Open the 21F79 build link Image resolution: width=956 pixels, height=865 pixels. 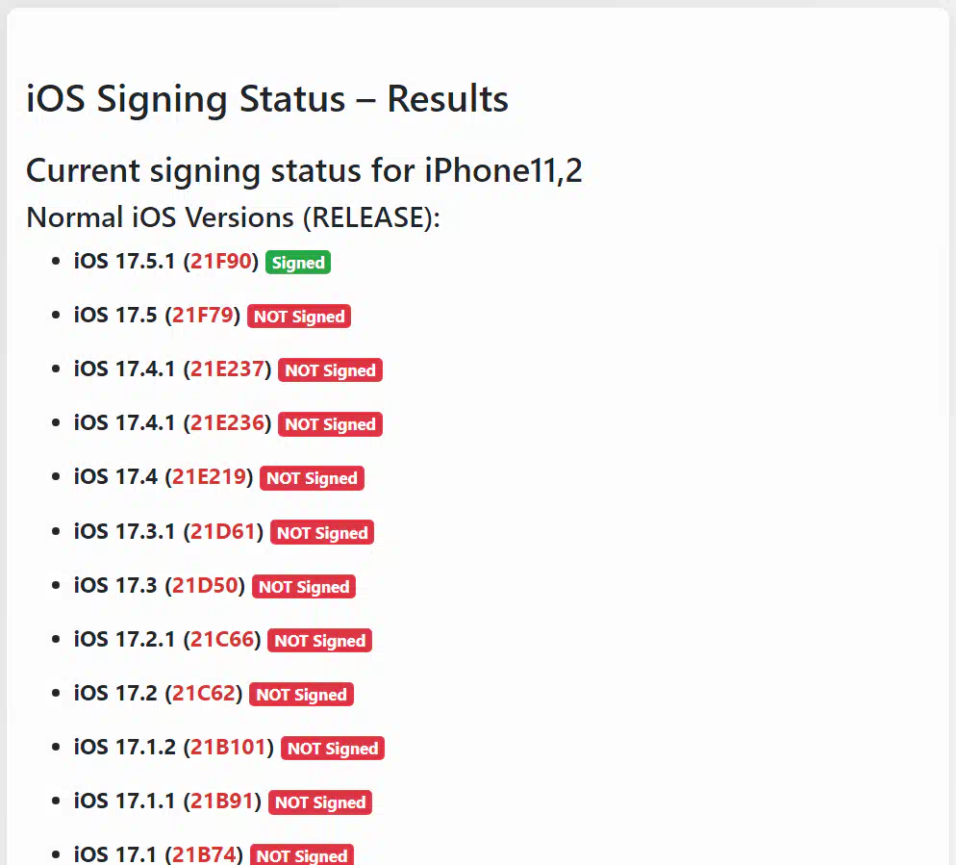tap(202, 316)
